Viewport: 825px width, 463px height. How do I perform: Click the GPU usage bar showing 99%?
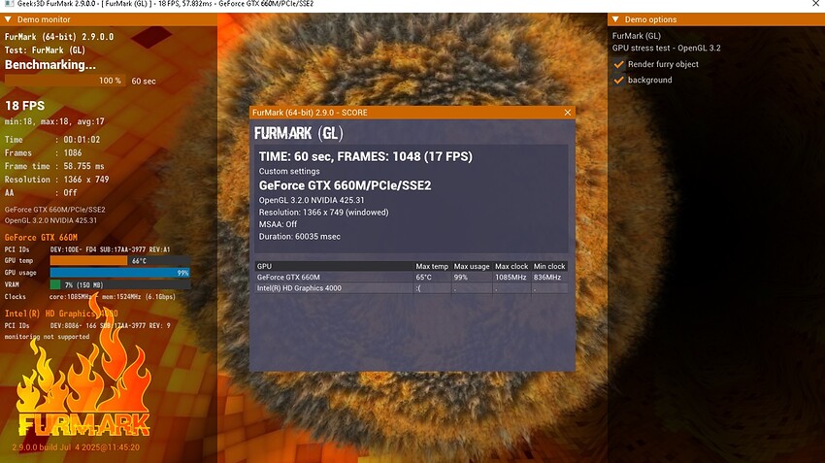pos(120,273)
